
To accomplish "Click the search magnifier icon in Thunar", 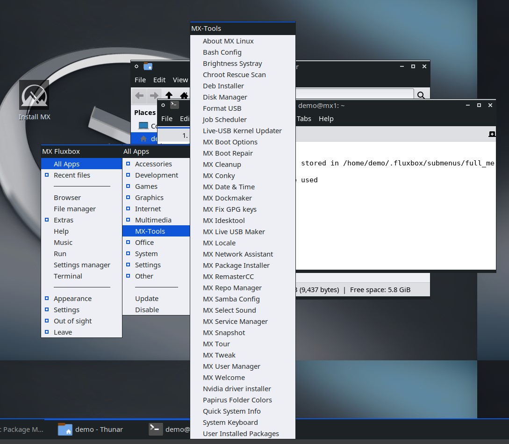I will click(x=421, y=95).
